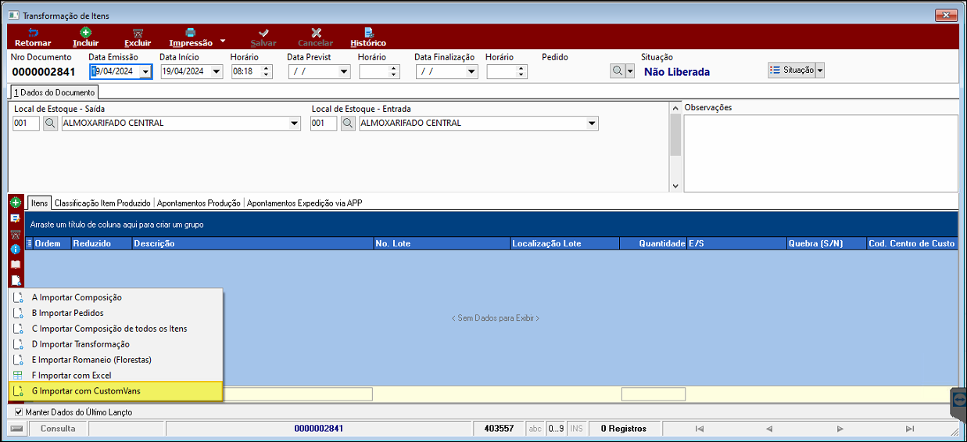967x442 pixels.
Task: Click the Saída stock location code field 001
Action: tap(26, 123)
